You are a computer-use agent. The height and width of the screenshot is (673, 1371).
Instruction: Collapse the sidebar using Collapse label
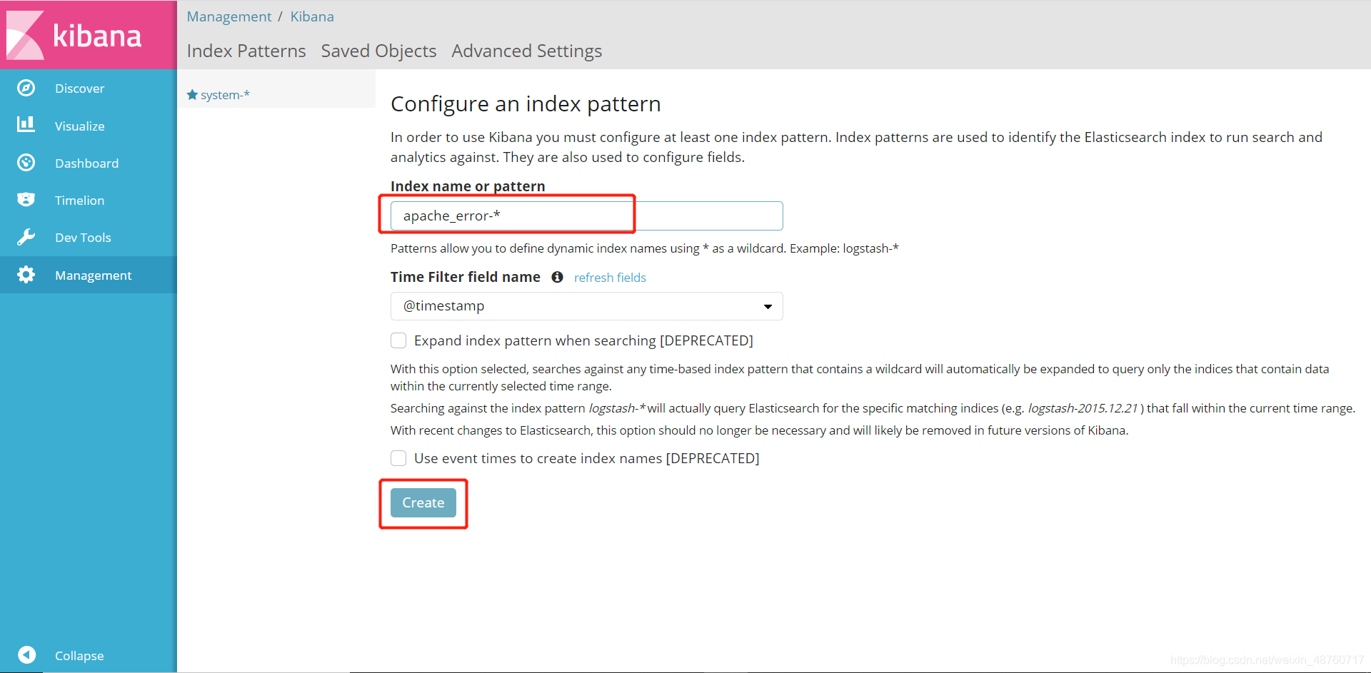point(79,655)
